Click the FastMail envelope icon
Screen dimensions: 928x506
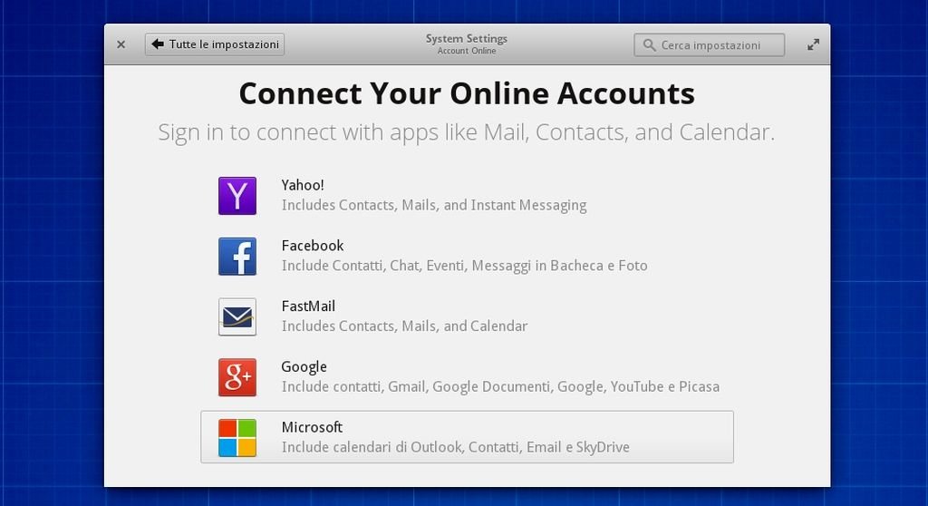pos(237,317)
